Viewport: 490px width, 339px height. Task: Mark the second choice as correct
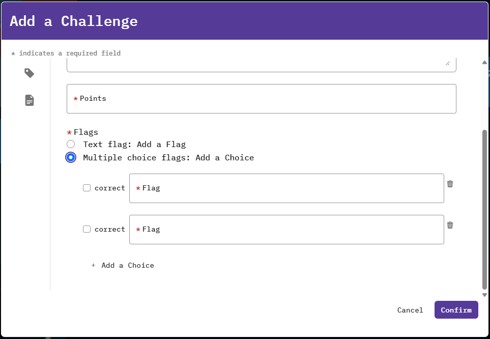pyautogui.click(x=87, y=229)
